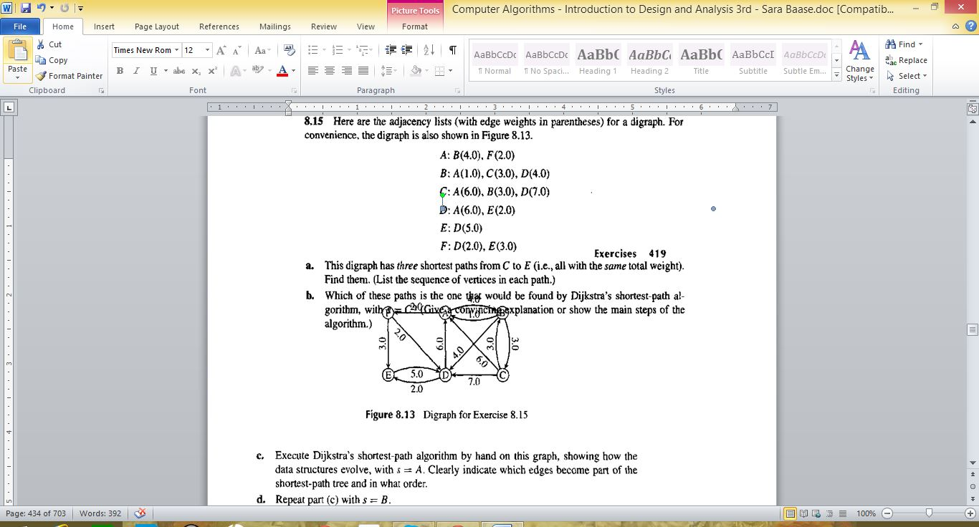Screen dimensions: 979x527
Task: Toggle Superscript formatting
Action: pos(212,71)
